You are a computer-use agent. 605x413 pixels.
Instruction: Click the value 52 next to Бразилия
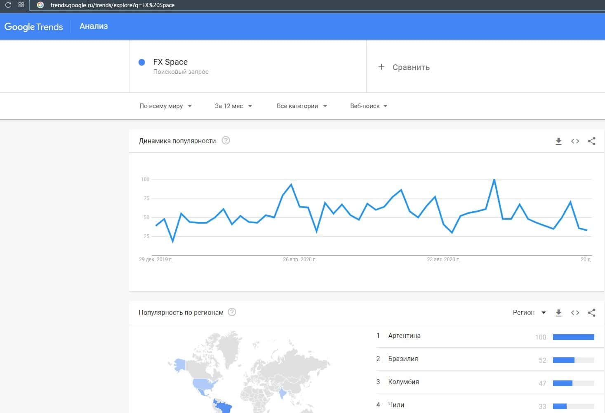tap(542, 360)
